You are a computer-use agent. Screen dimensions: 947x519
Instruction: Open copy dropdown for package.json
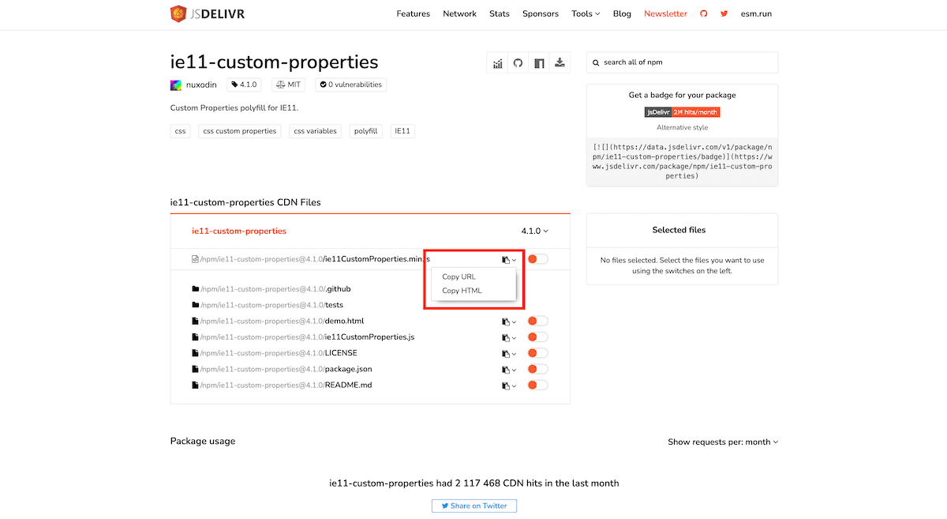tap(509, 370)
